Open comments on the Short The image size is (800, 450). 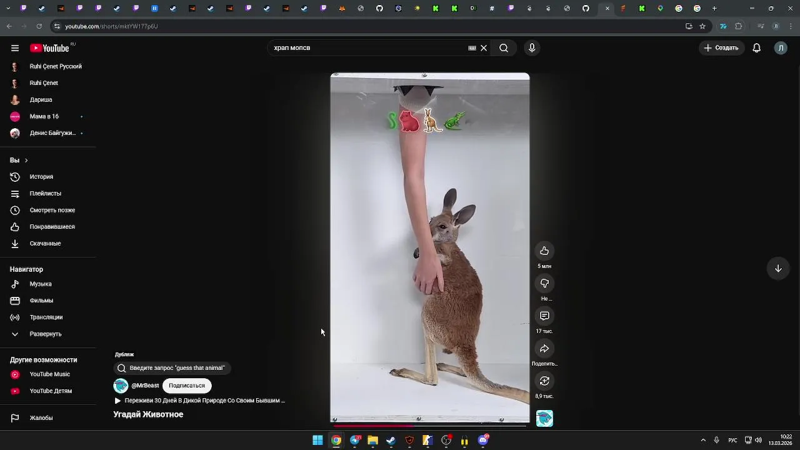pyautogui.click(x=544, y=316)
